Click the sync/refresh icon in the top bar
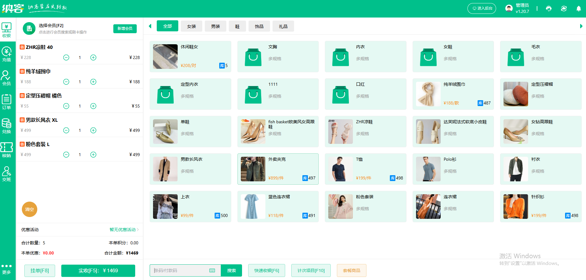The height and width of the screenshot is (280, 586). (564, 8)
